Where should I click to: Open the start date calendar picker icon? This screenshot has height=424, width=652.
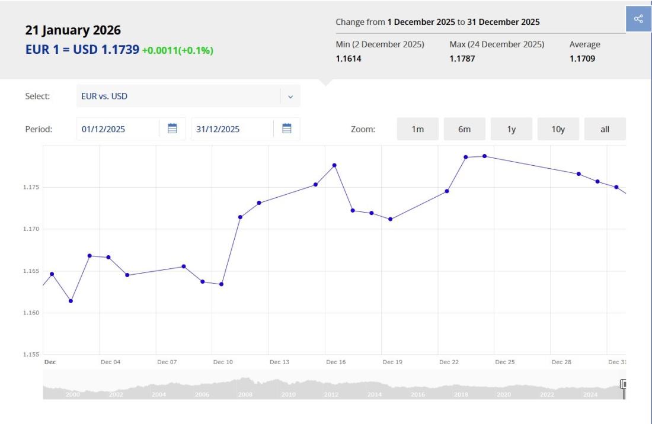[172, 129]
